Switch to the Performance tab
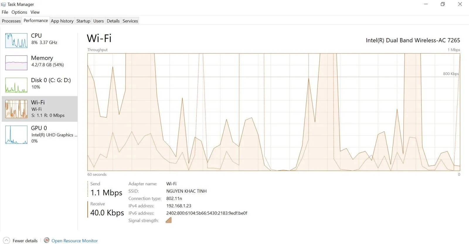The image size is (469, 244). tap(36, 21)
